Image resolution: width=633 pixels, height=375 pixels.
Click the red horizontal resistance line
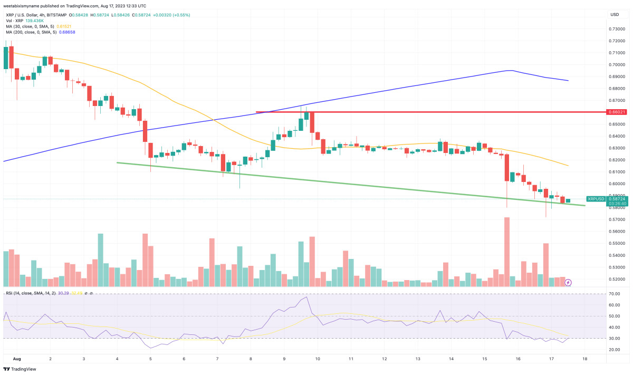pyautogui.click(x=422, y=112)
